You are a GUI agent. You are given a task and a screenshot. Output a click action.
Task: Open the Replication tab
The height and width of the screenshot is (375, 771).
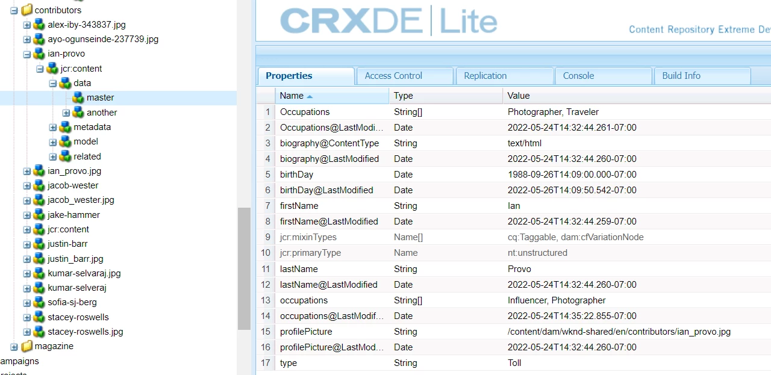(505, 76)
